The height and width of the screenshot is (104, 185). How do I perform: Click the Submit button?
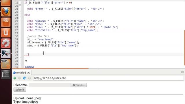20,90
